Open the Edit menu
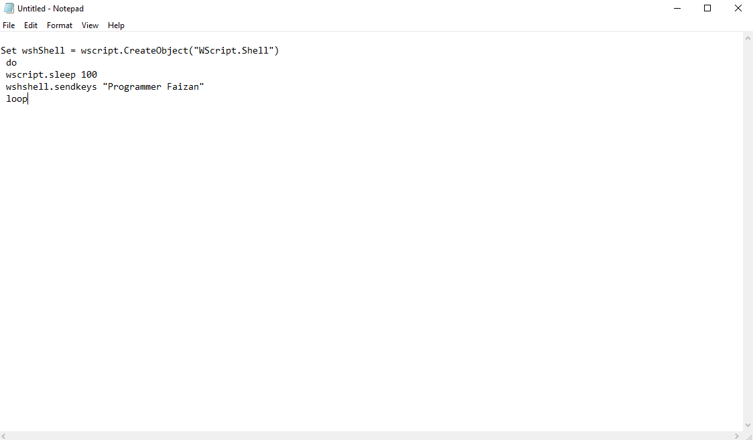 (31, 25)
